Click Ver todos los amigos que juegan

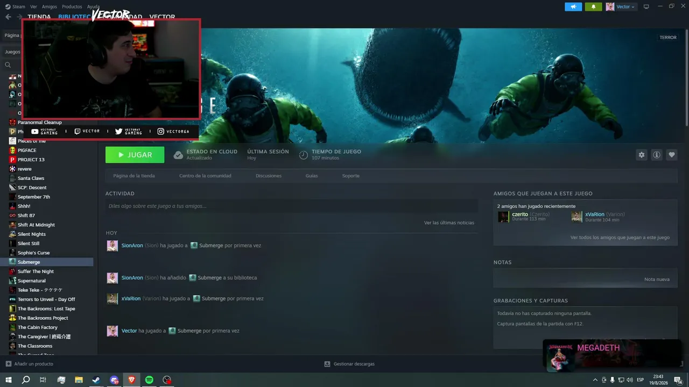[x=620, y=237]
